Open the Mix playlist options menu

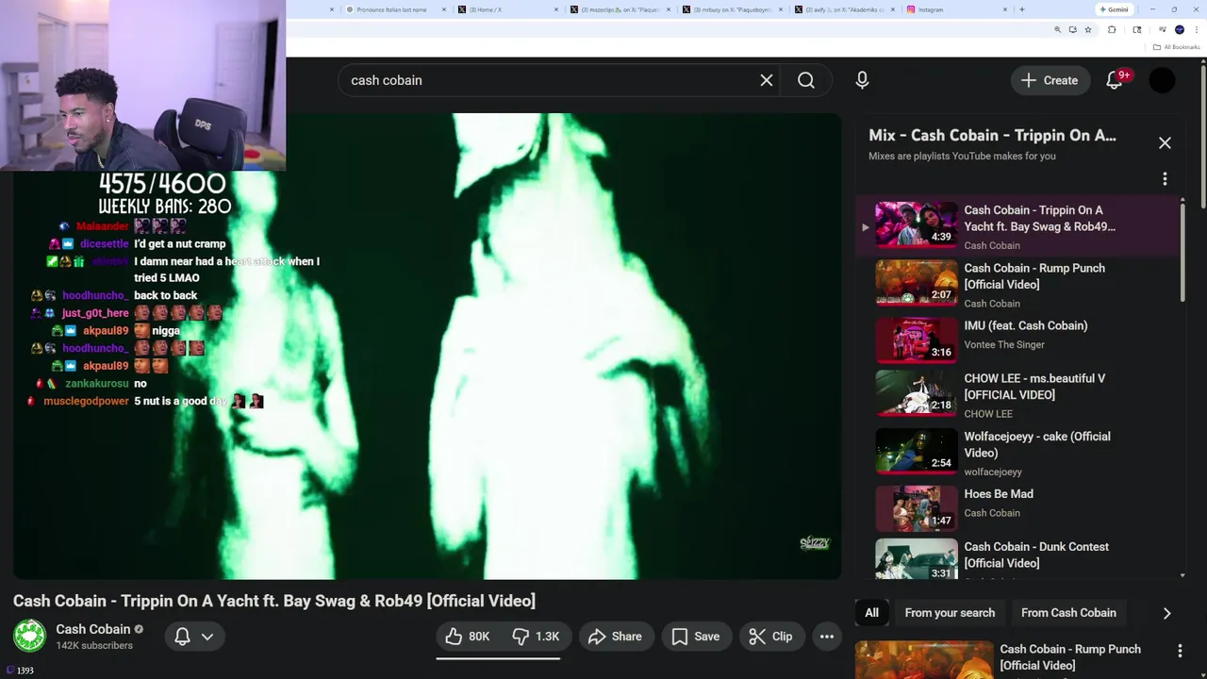click(x=1165, y=178)
